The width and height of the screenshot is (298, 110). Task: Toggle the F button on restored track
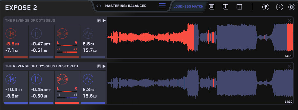tap(99, 66)
